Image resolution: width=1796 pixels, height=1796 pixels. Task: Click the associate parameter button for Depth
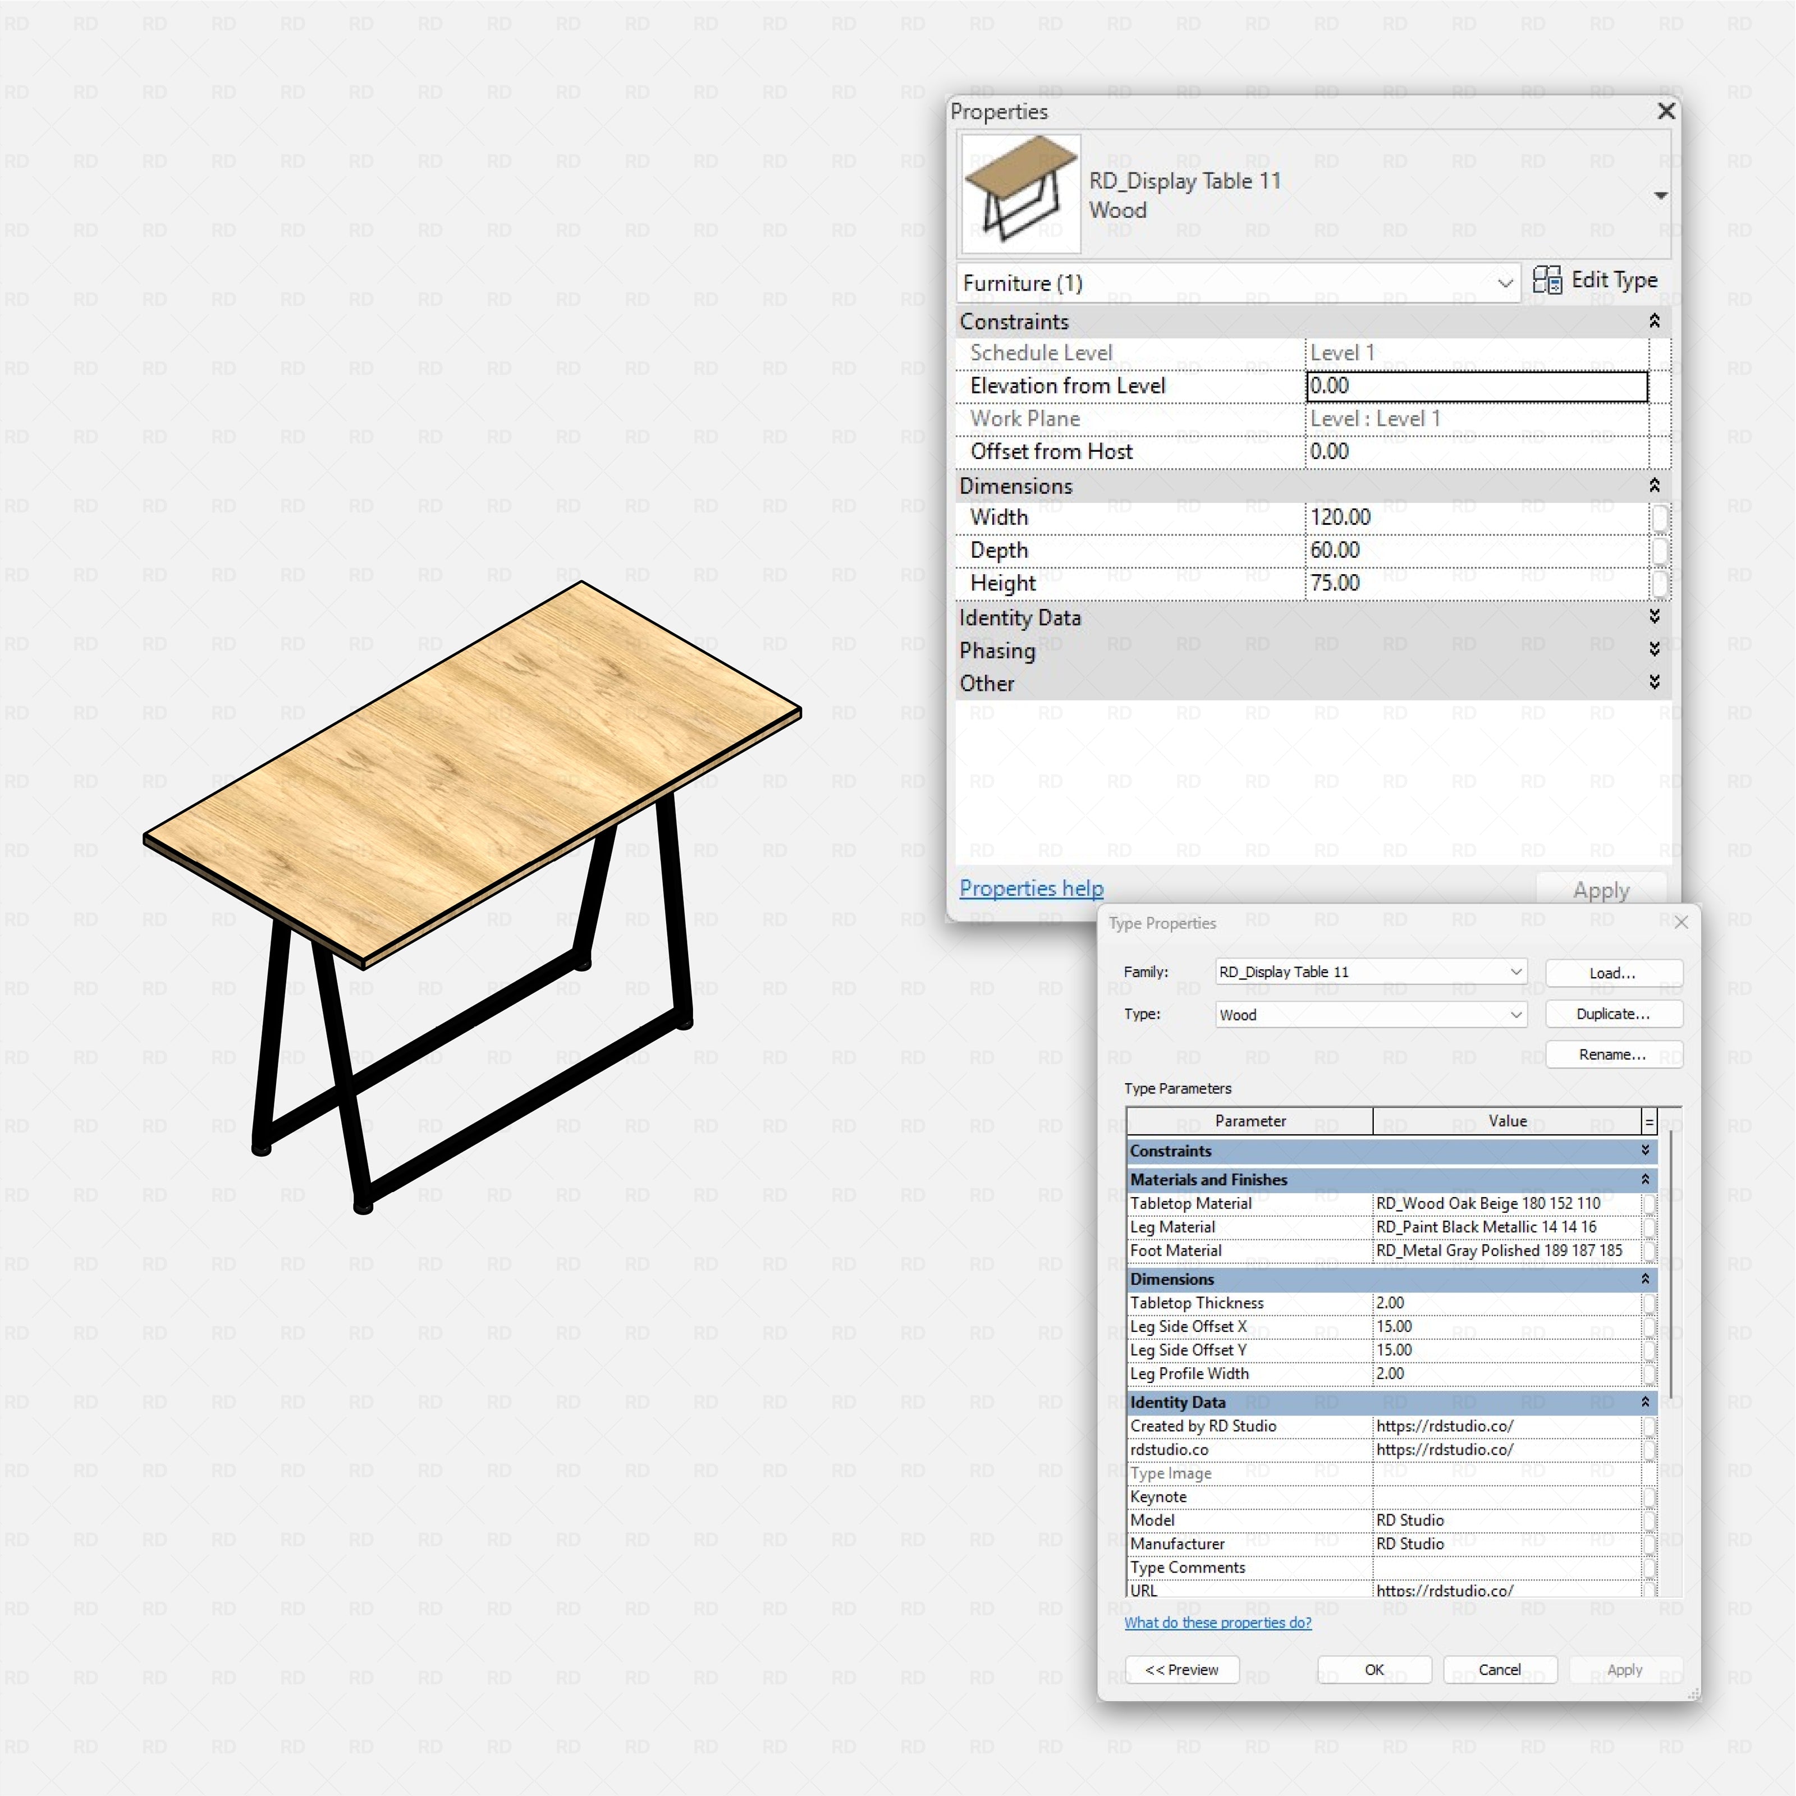tap(1660, 551)
